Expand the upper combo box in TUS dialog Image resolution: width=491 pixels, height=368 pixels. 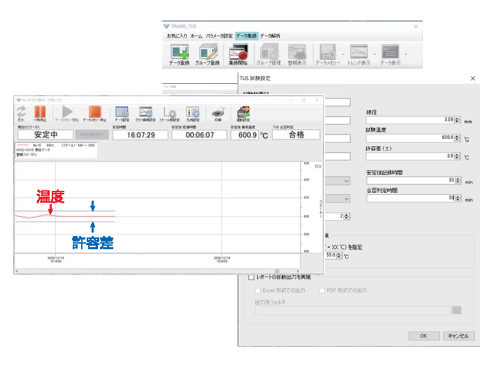346,181
